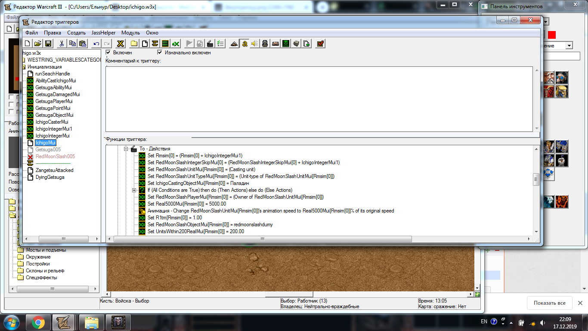Open the Модуль menu
The image size is (588, 331).
point(130,33)
